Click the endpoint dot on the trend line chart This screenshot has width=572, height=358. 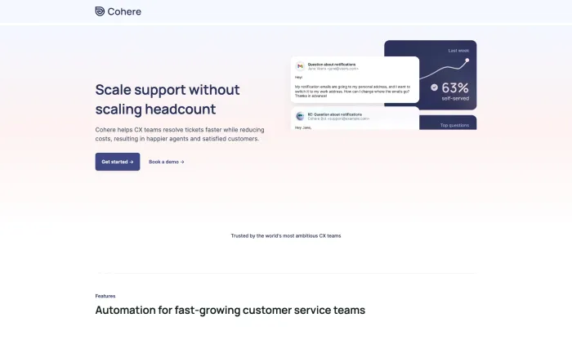[467, 60]
